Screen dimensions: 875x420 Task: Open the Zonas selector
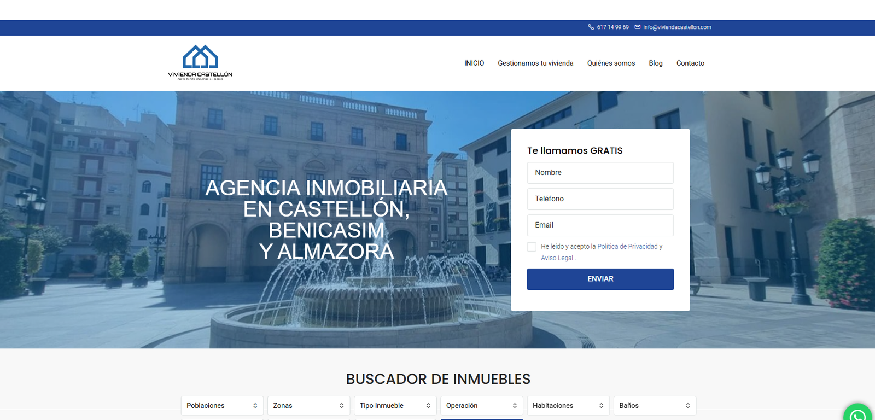point(308,405)
